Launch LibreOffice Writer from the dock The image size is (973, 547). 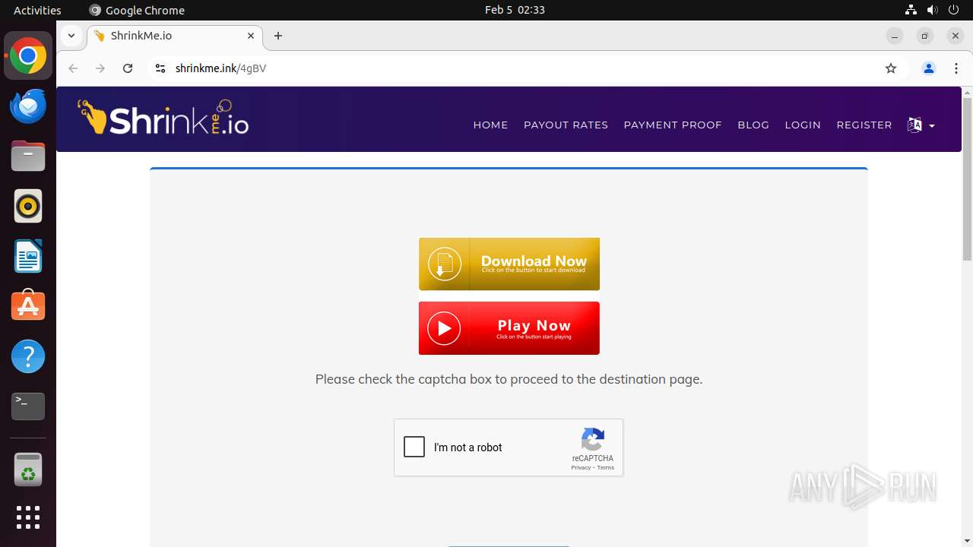point(28,256)
